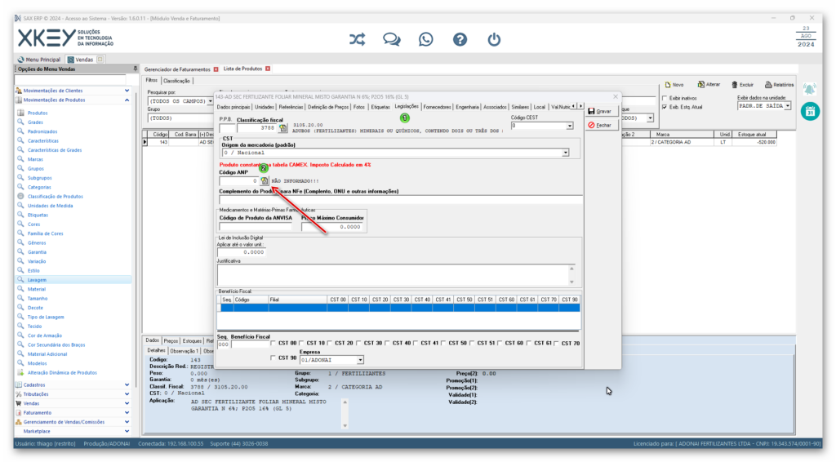Click the Fechar button
The height and width of the screenshot is (462, 836).
(x=601, y=125)
